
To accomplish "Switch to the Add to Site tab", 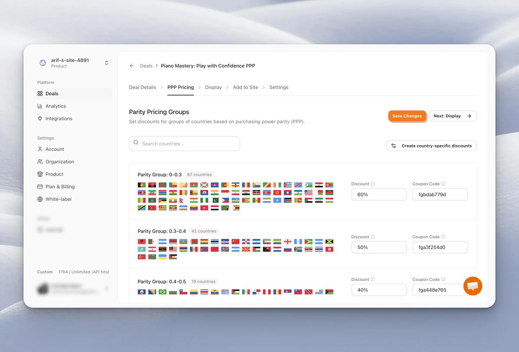I will 245,87.
